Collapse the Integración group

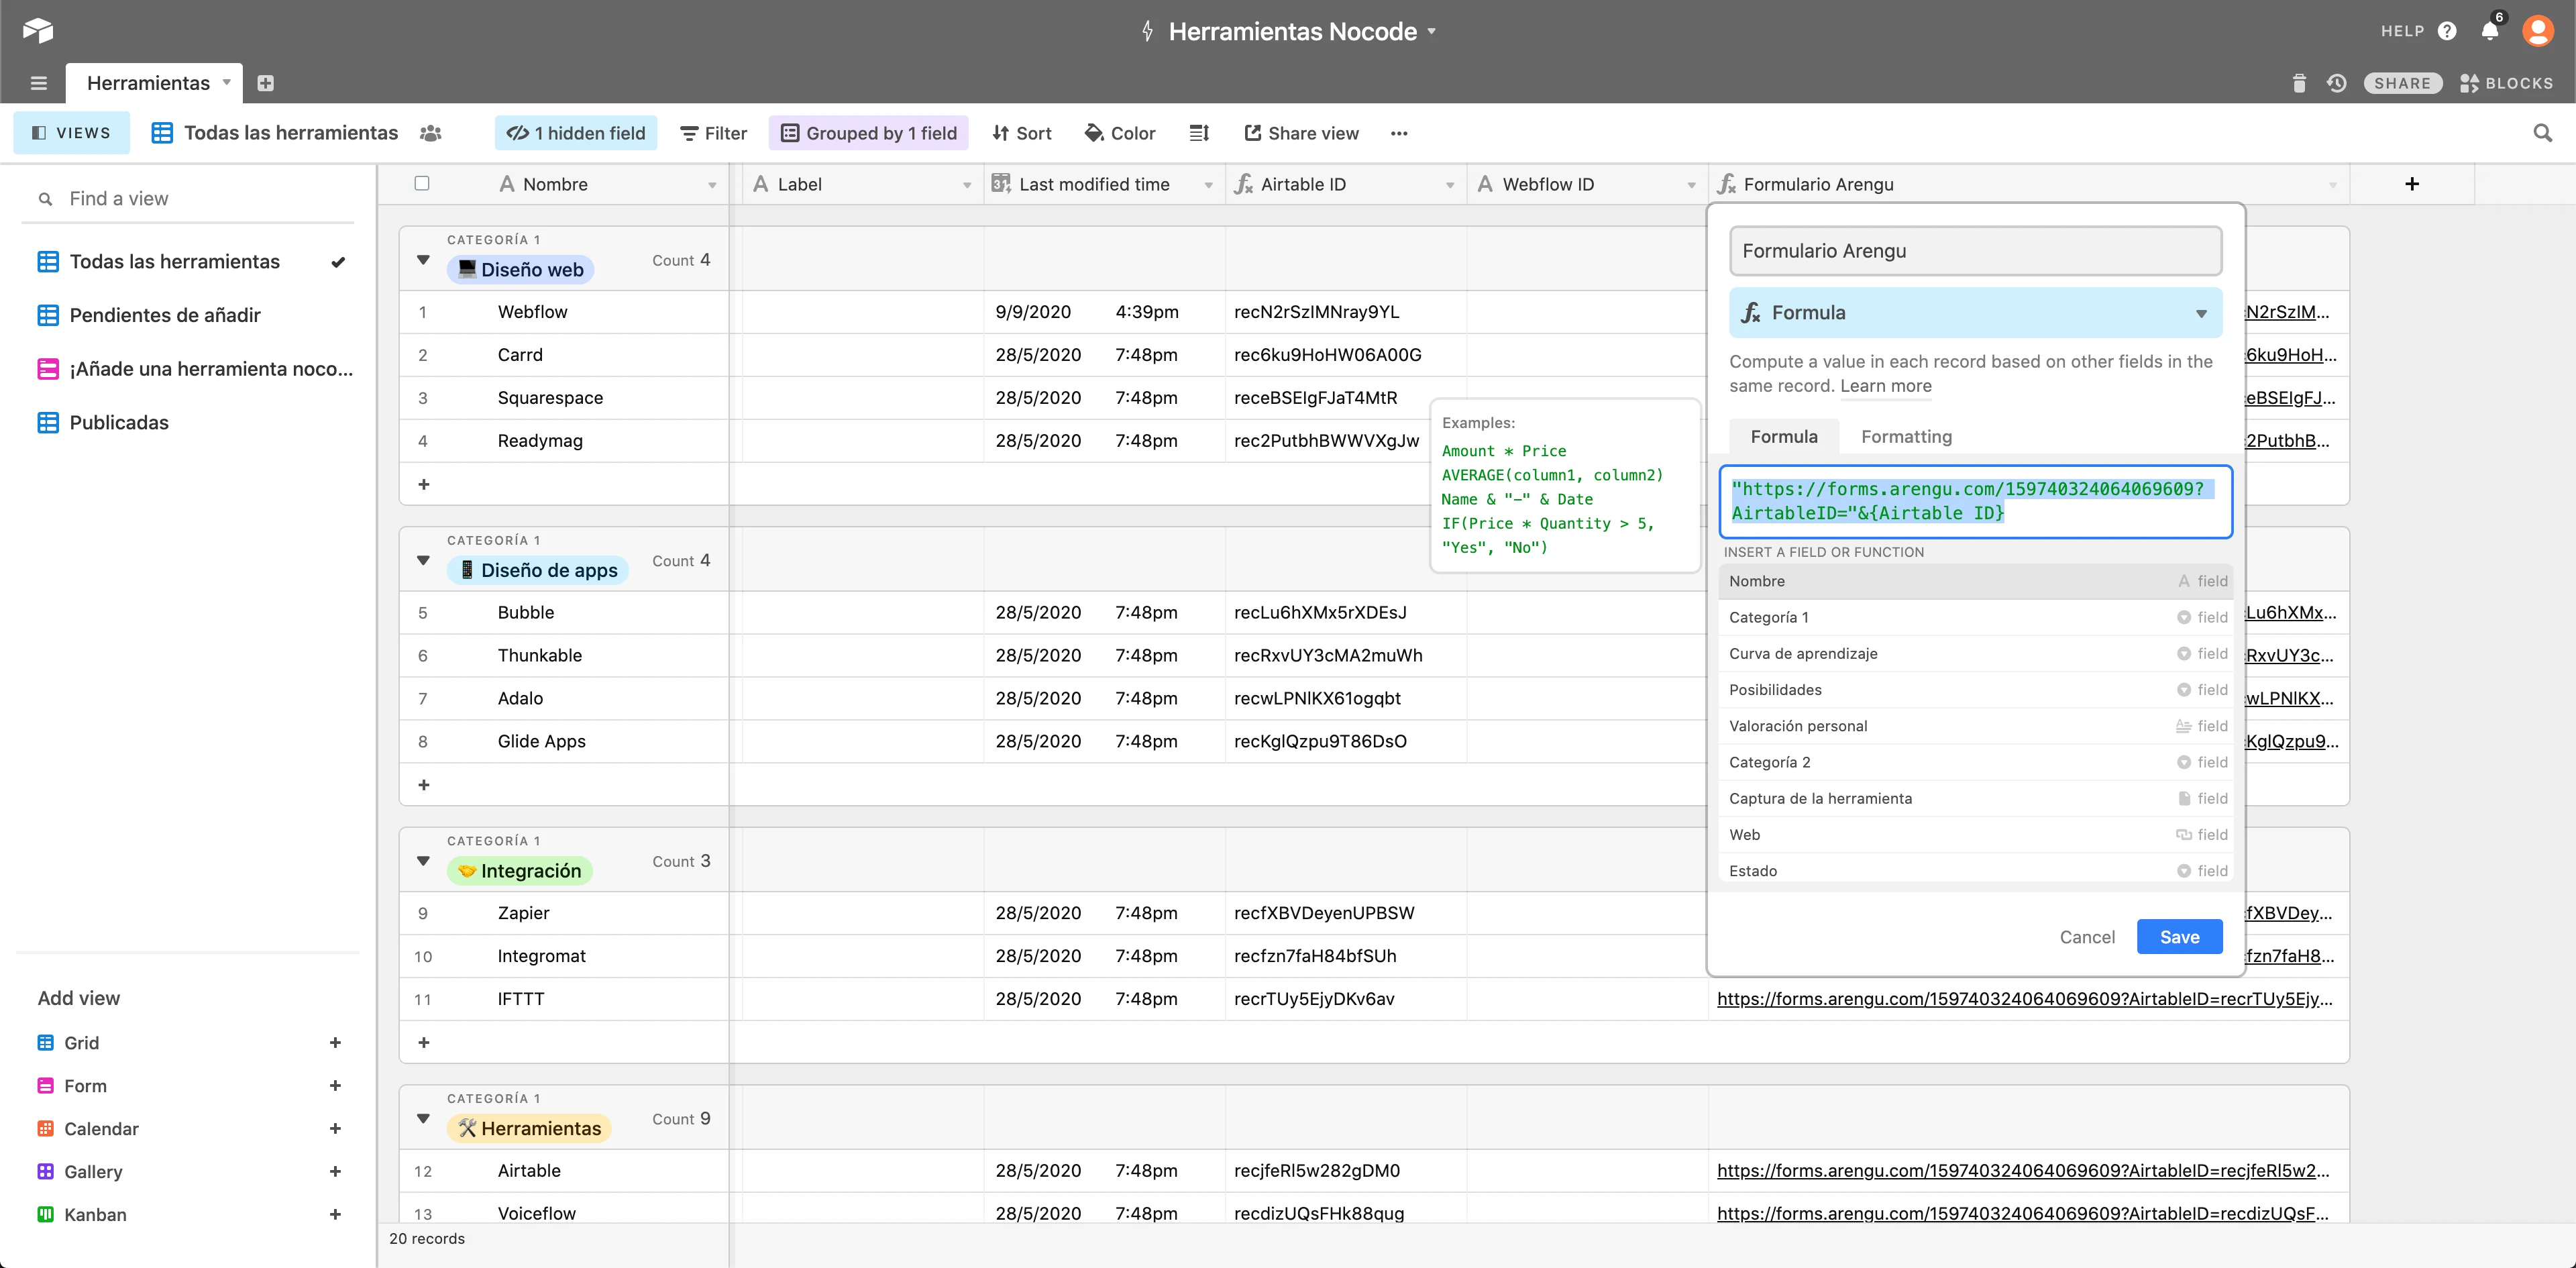423,861
